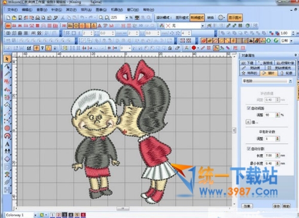Image resolution: width=299 pixels, height=218 pixels.
Task: Click the 保存 button in properties panel
Action: click(276, 206)
